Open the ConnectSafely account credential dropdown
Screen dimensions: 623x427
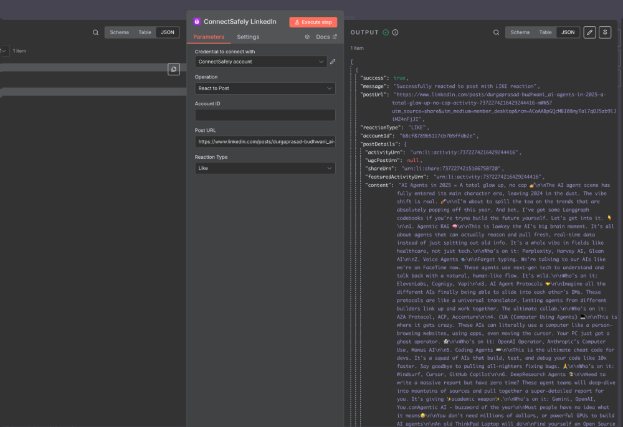[260, 62]
